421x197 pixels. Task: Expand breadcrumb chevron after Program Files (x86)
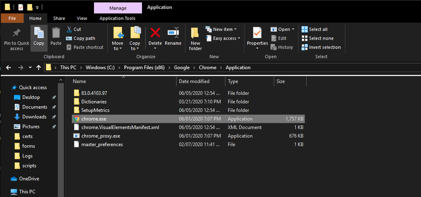click(x=169, y=68)
